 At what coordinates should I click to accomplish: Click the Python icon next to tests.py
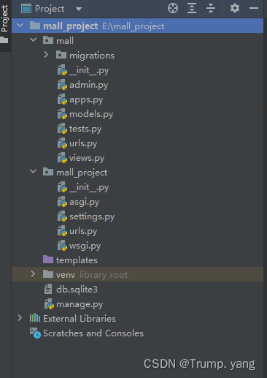(x=62, y=129)
